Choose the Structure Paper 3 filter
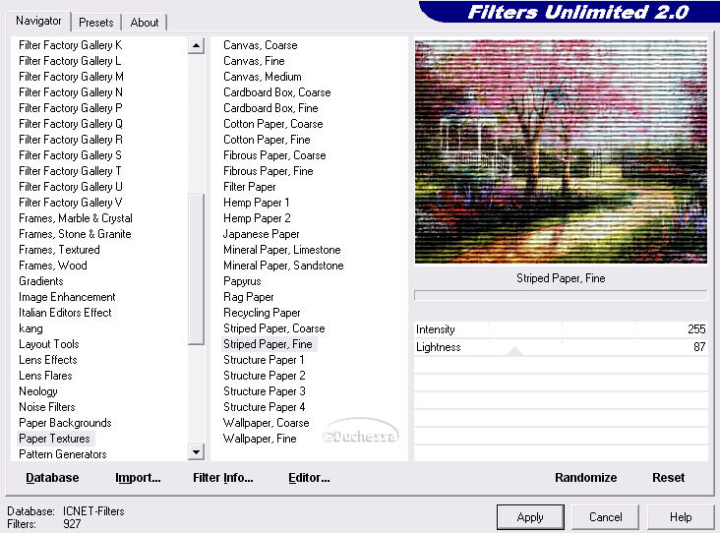 (x=264, y=391)
